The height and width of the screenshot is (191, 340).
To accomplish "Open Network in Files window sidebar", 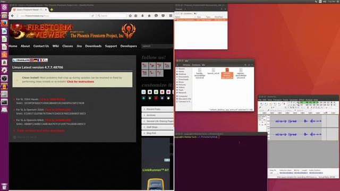I will tap(182, 93).
